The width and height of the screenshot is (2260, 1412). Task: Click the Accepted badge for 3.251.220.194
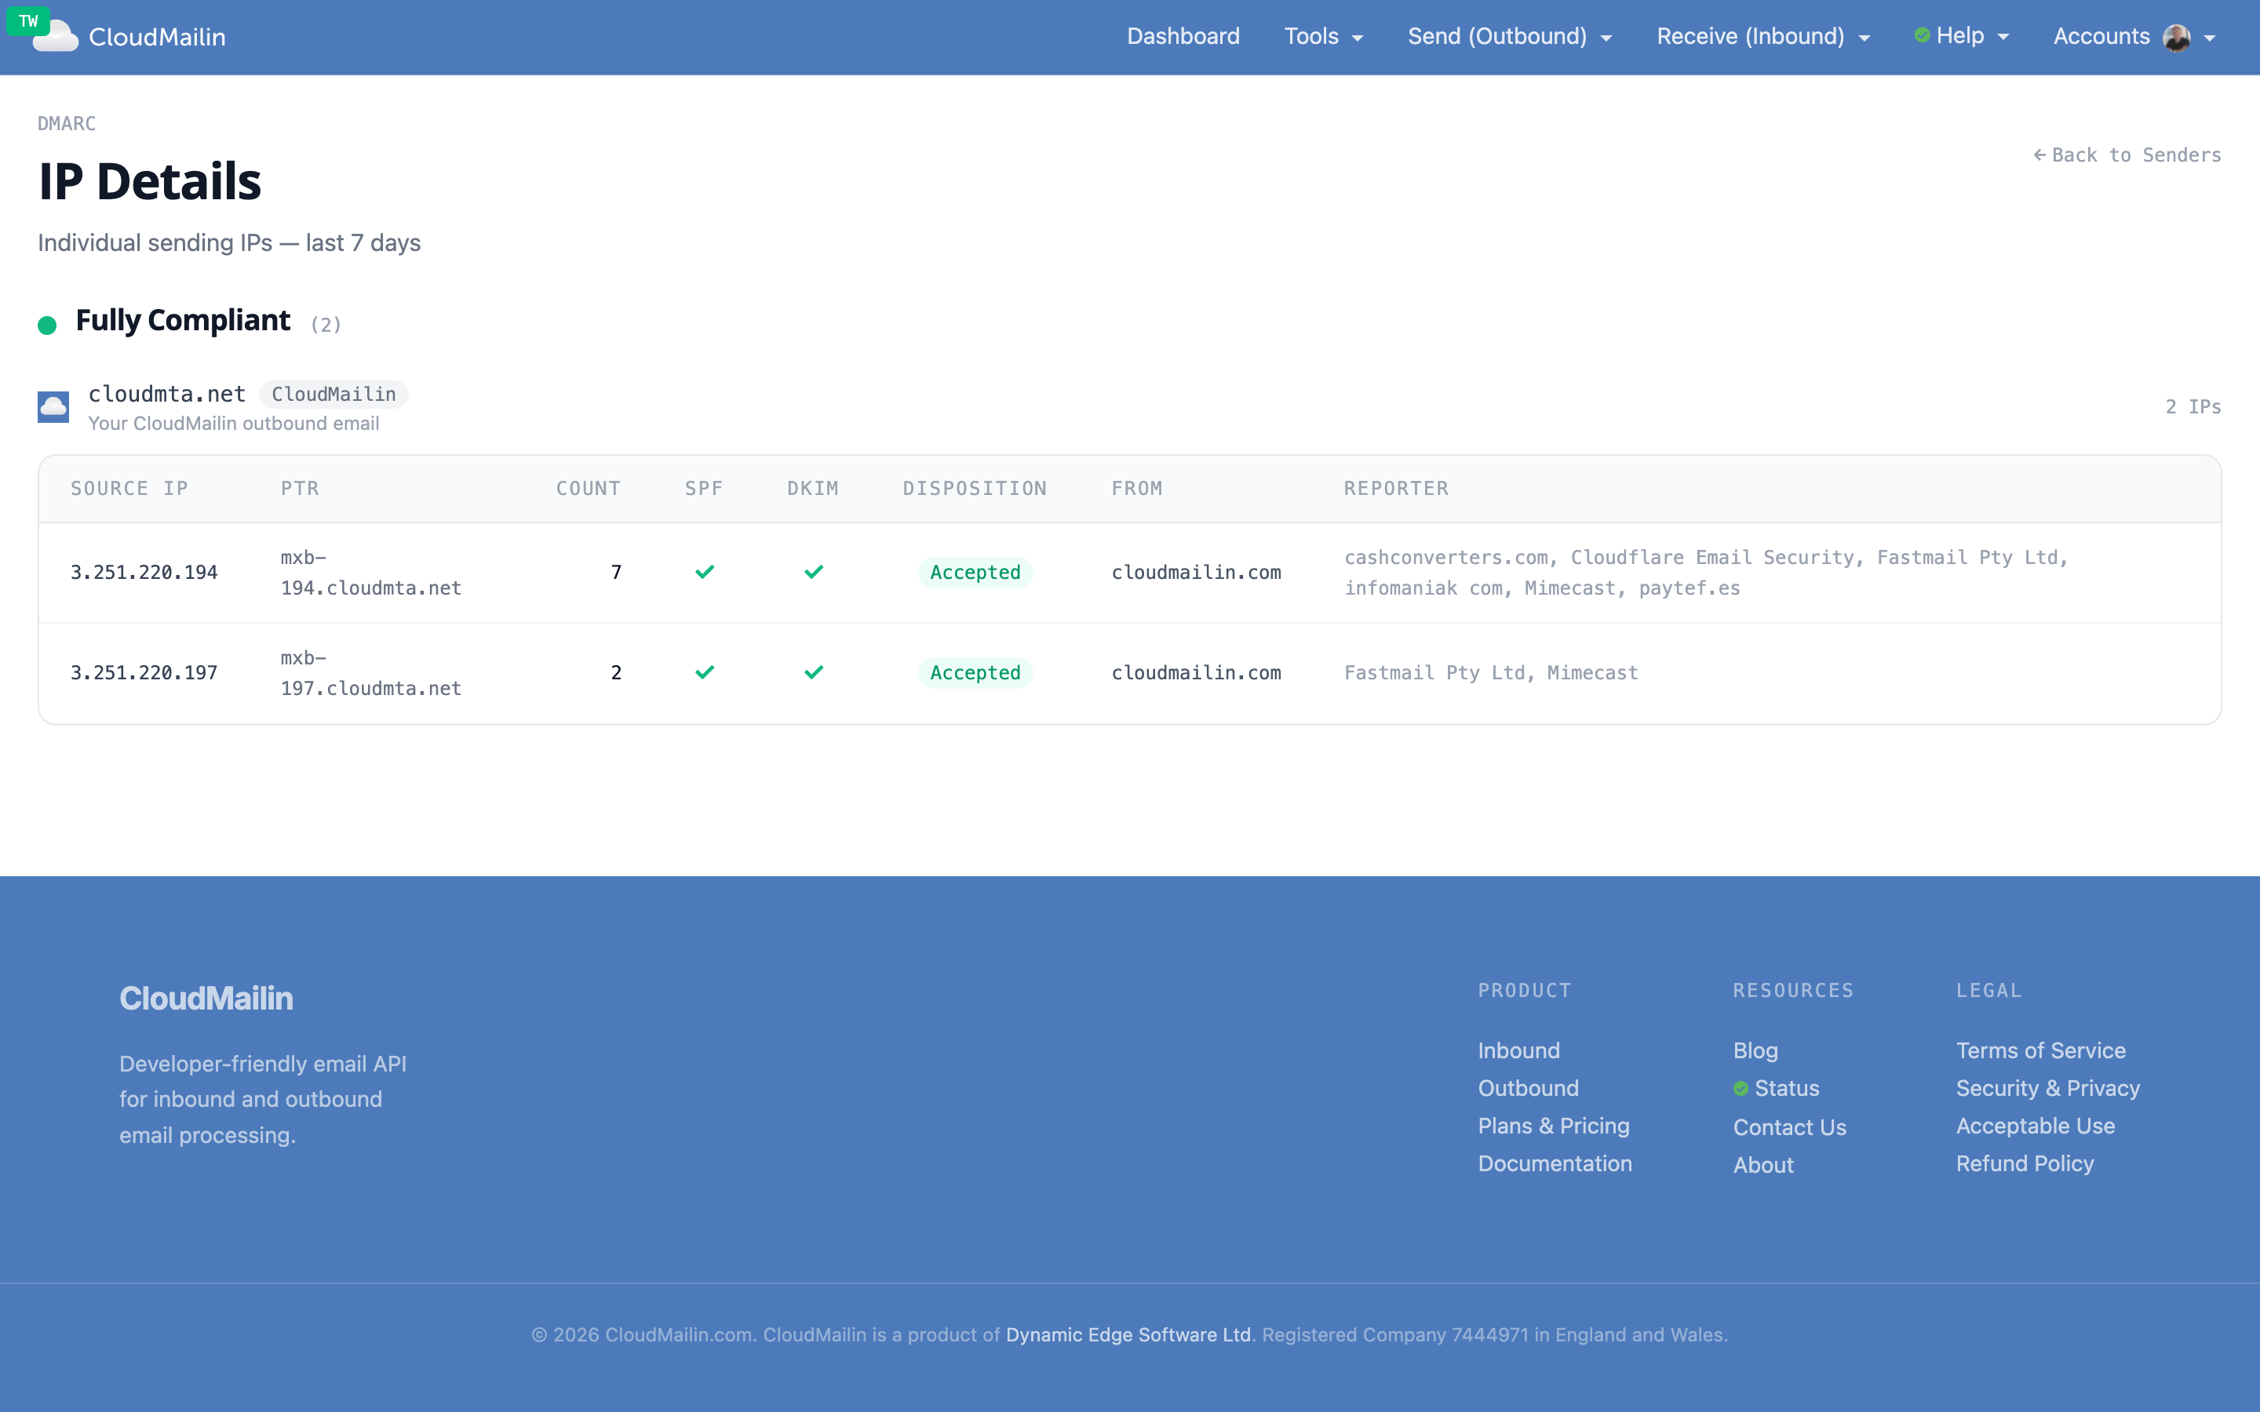click(975, 573)
